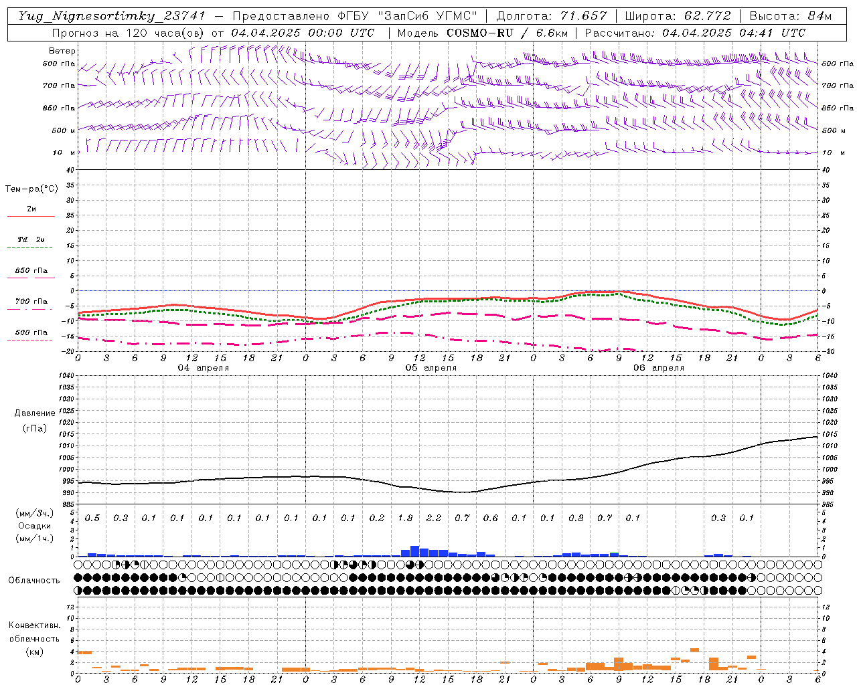
Task: Click the 'Ветер' wind panel label
Action: (x=62, y=51)
